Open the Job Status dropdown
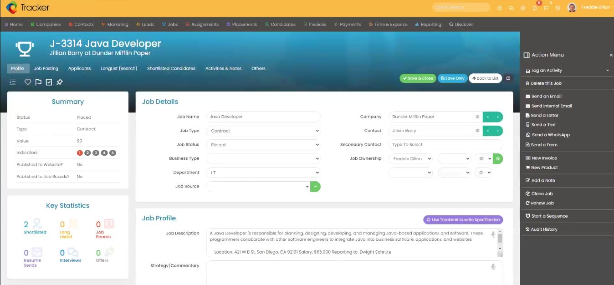 pos(263,145)
